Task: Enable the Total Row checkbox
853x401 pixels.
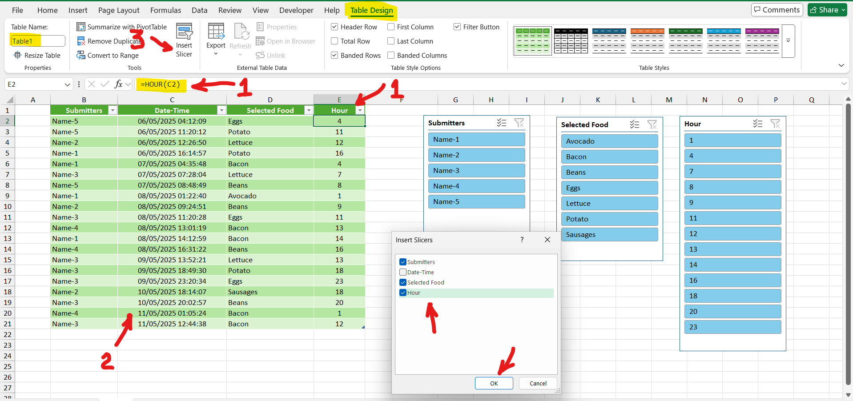Action: coord(334,41)
